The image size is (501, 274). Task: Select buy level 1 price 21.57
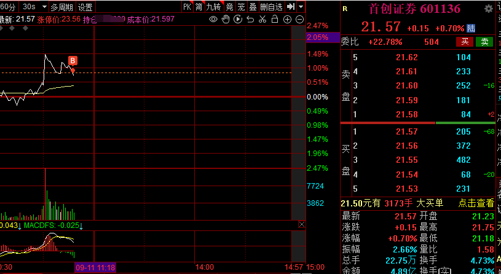[x=407, y=131]
